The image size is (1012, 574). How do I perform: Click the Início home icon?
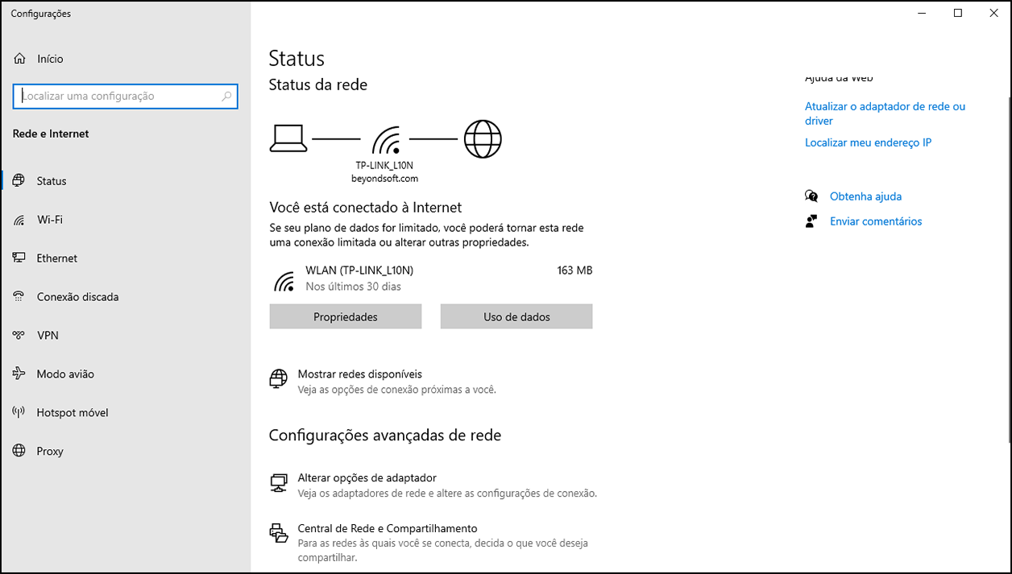coord(20,59)
